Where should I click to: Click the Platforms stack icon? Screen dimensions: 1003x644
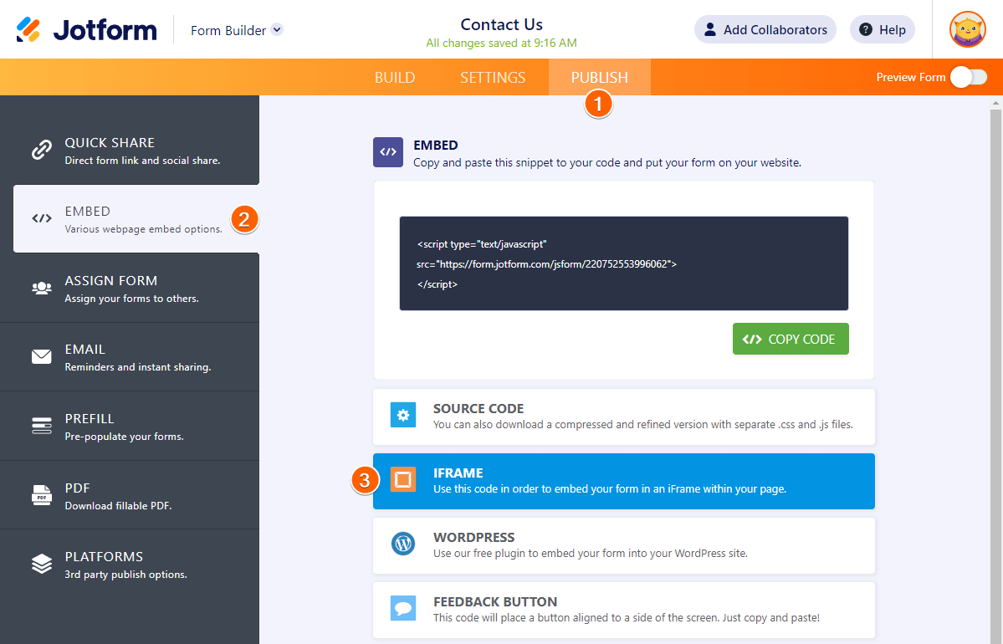pos(42,564)
